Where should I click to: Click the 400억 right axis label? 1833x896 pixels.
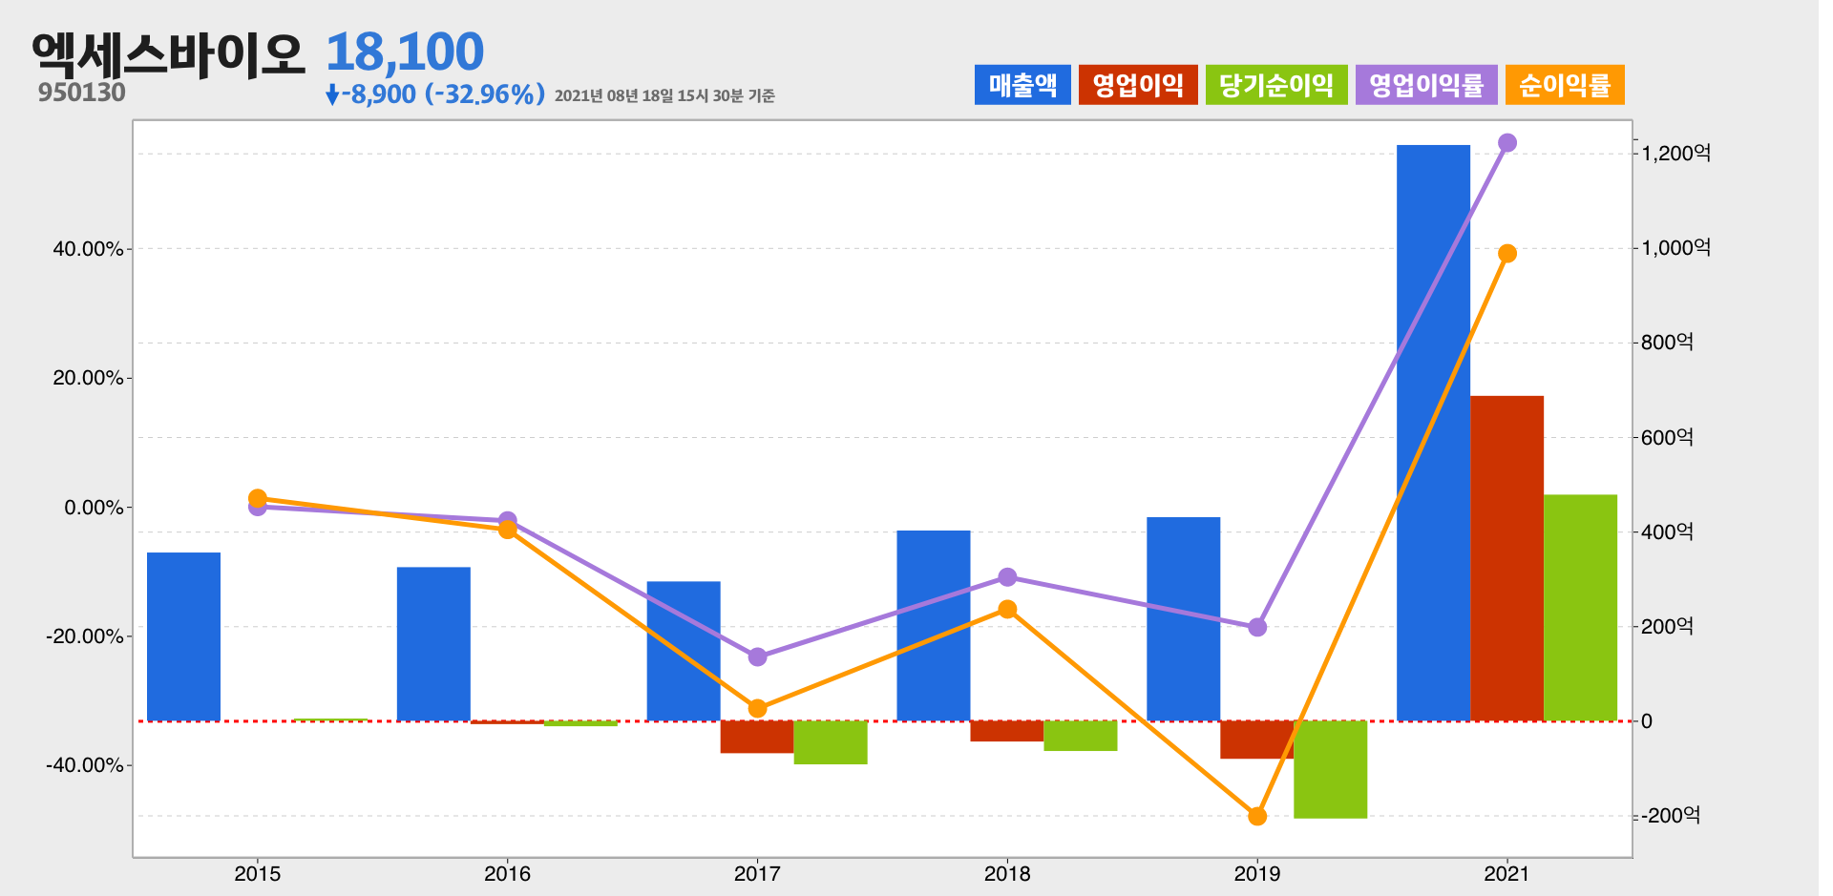(1667, 531)
